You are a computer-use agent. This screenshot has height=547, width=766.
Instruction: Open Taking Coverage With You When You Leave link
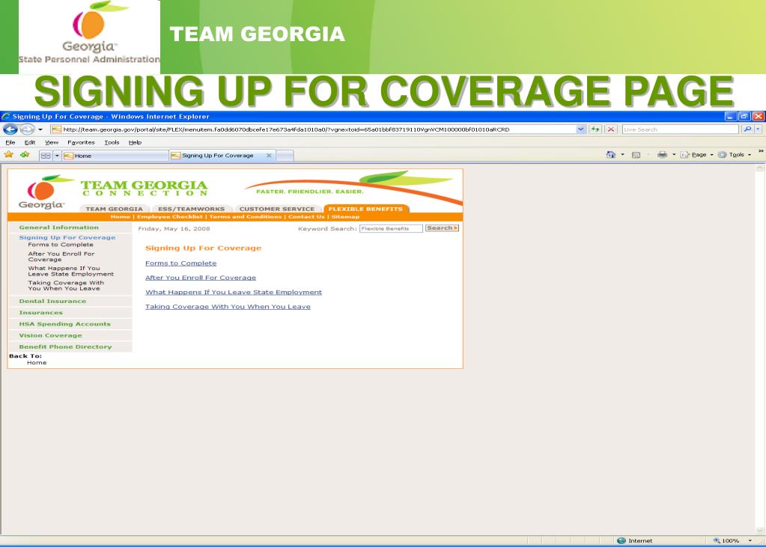point(228,308)
